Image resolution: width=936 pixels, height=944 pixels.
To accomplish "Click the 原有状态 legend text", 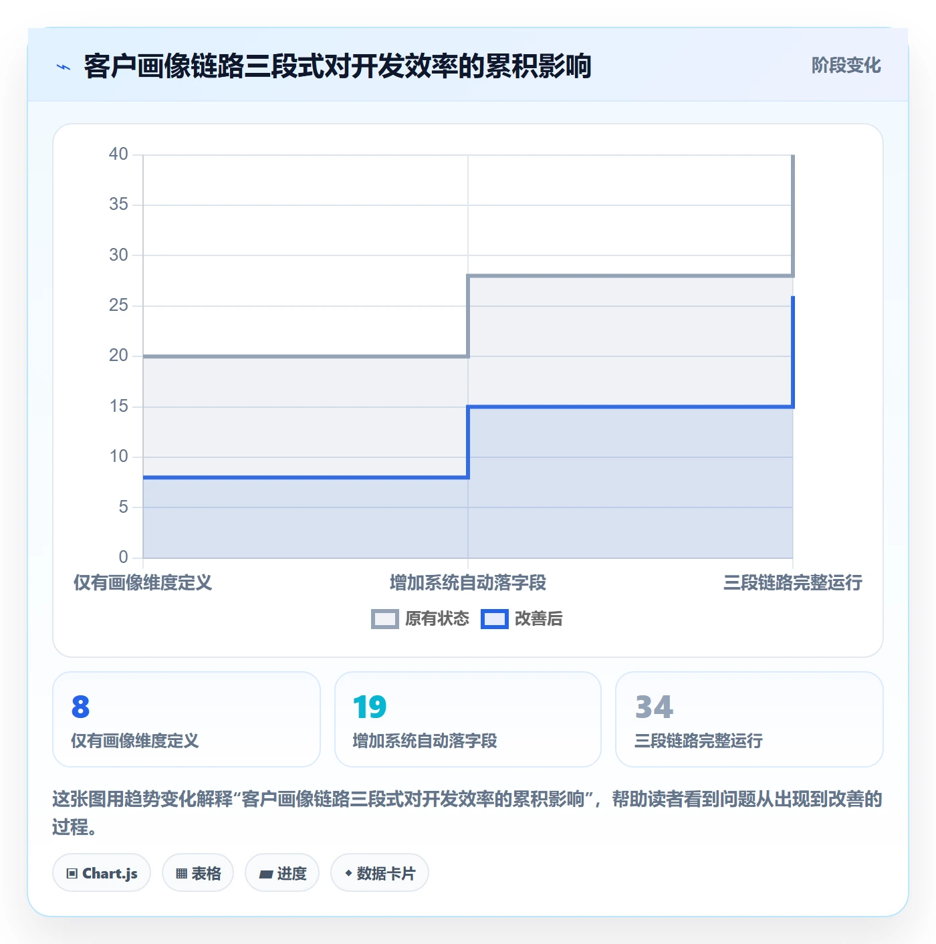I will (437, 619).
